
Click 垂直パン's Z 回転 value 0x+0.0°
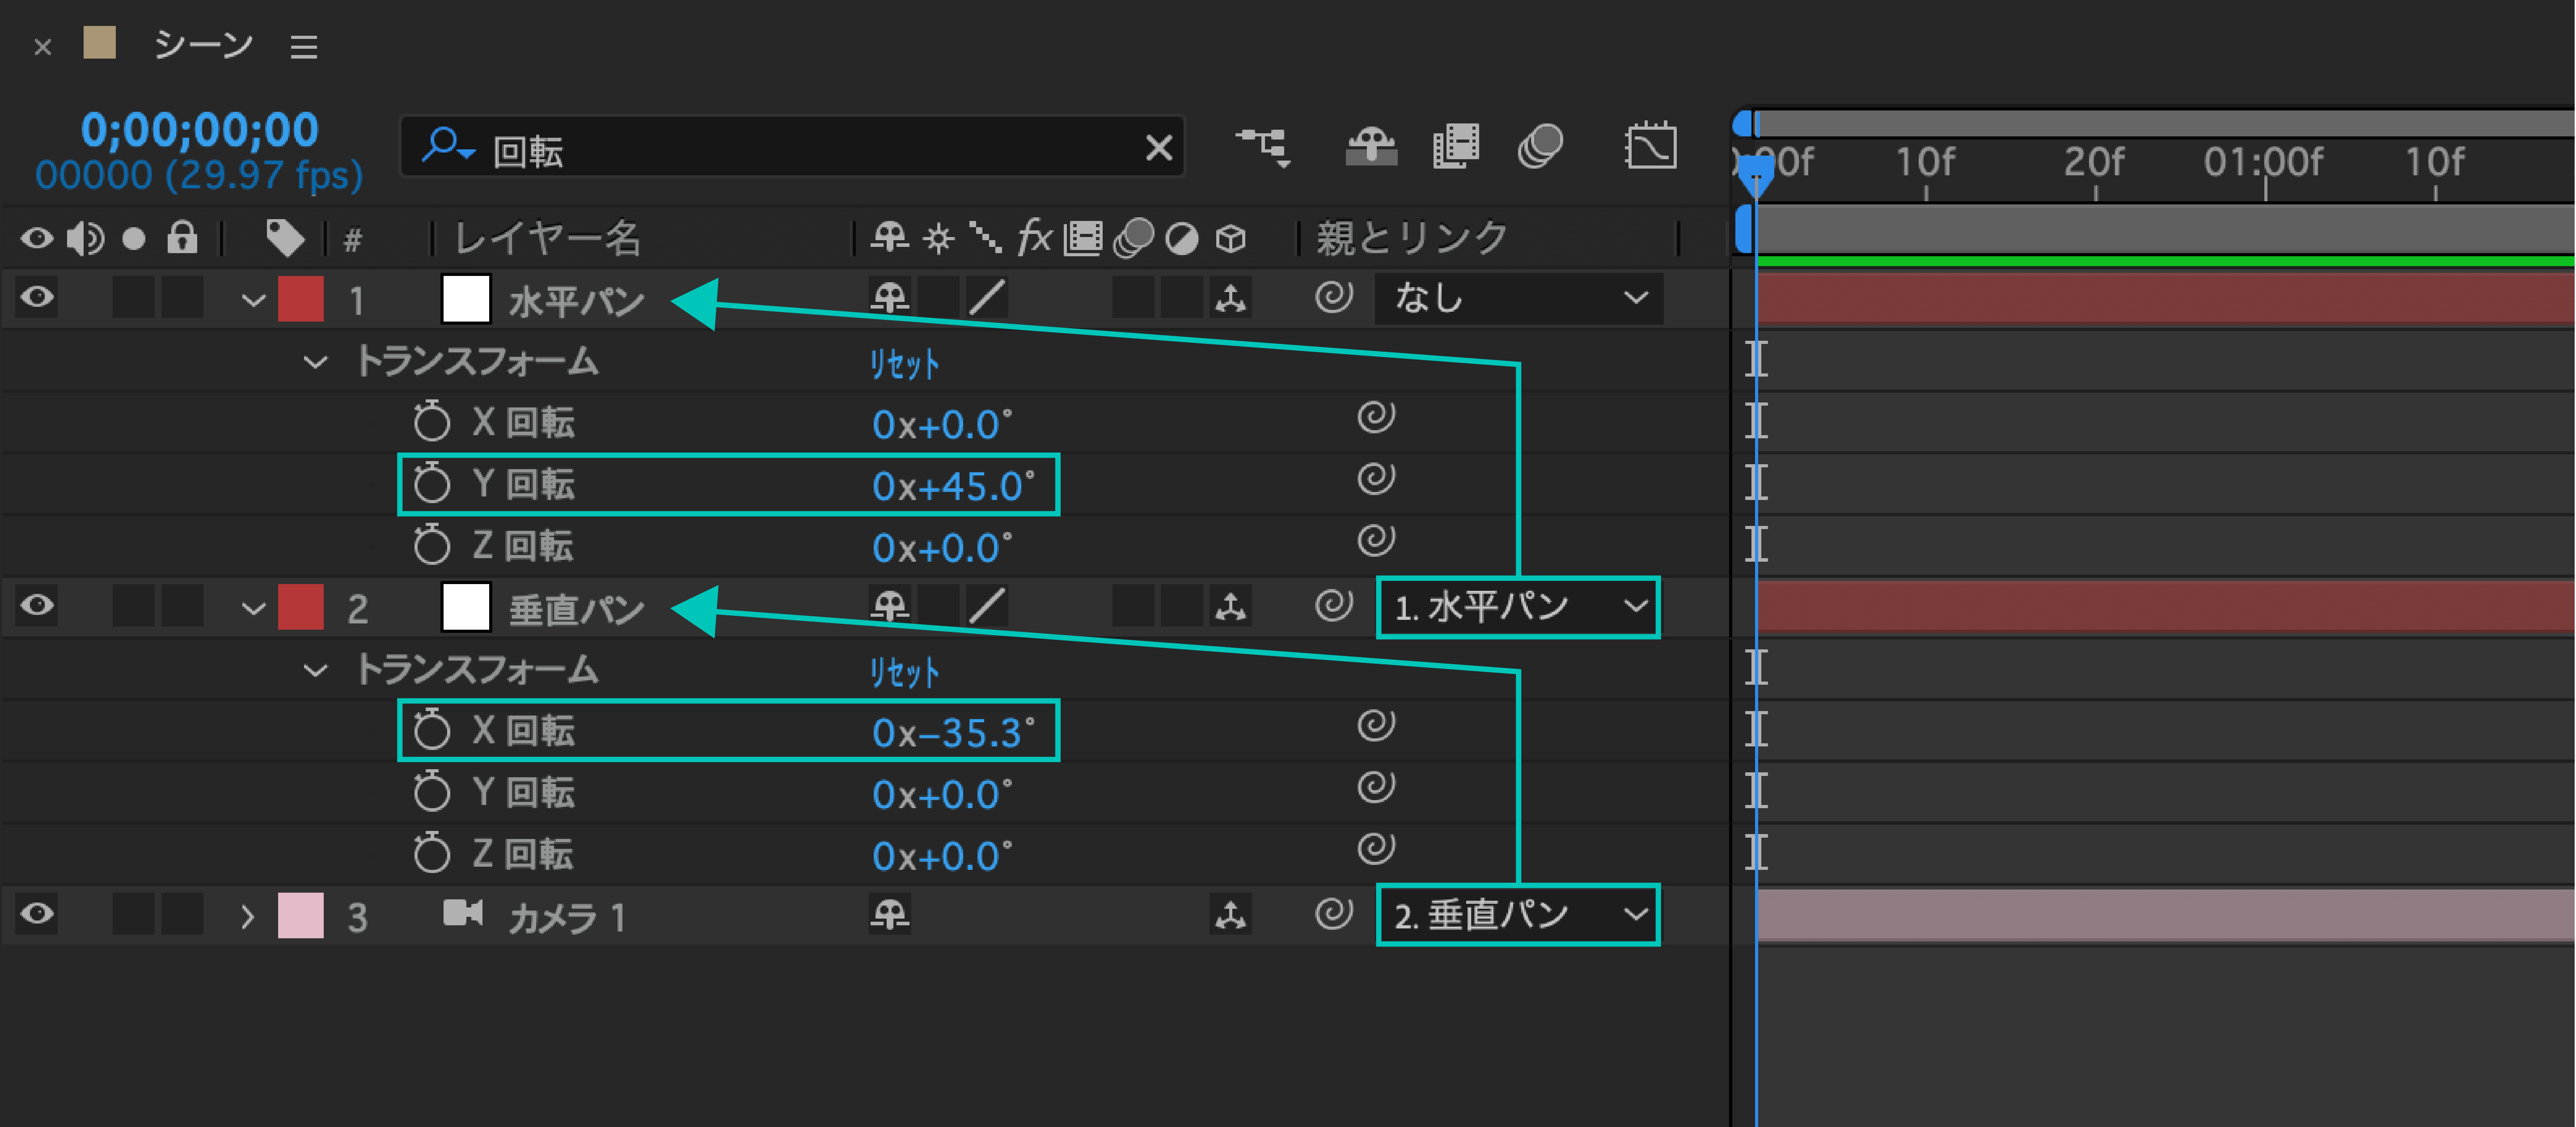[942, 857]
